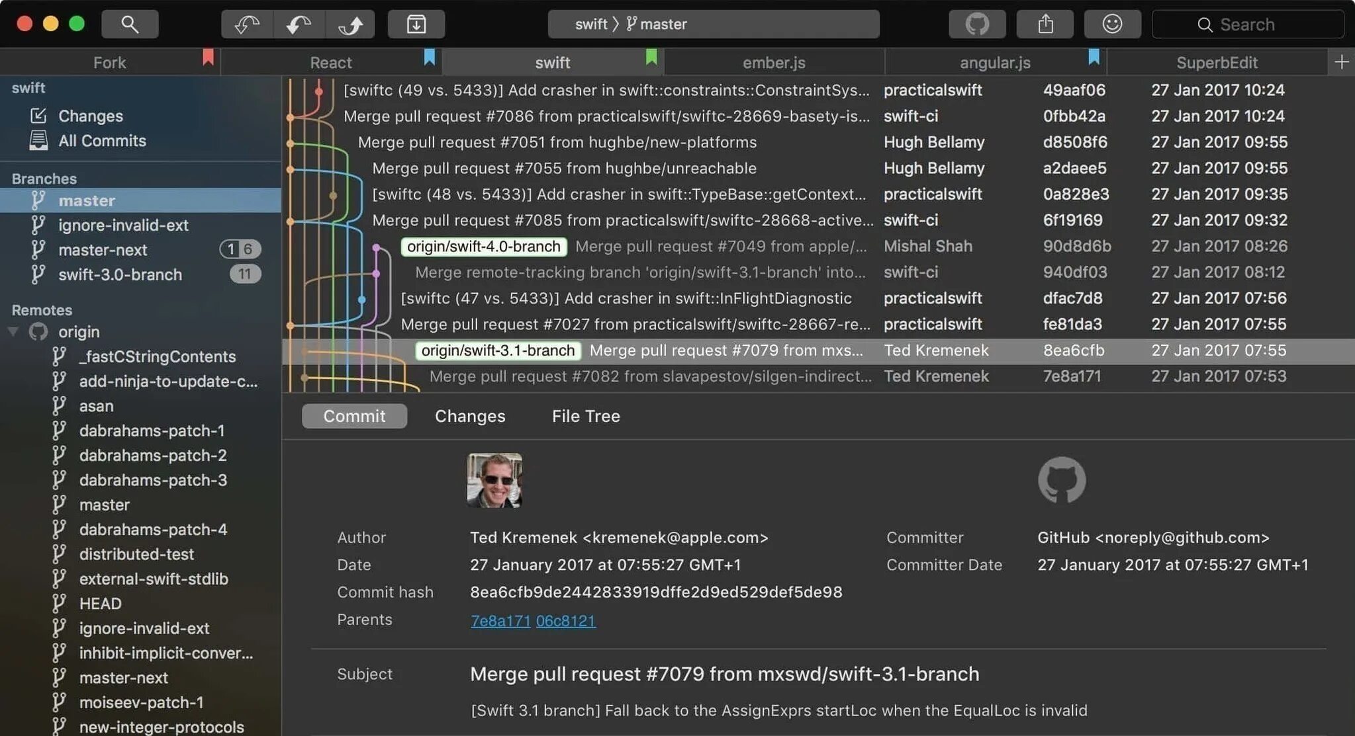Open repository in GitHub icon

[x=976, y=24]
